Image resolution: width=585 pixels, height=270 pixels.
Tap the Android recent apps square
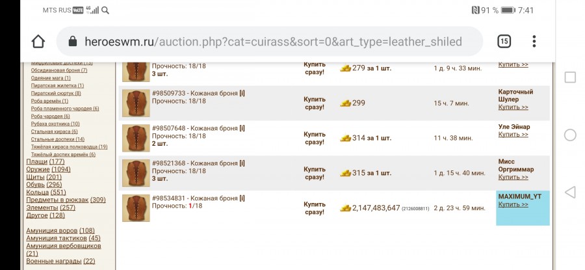click(569, 77)
